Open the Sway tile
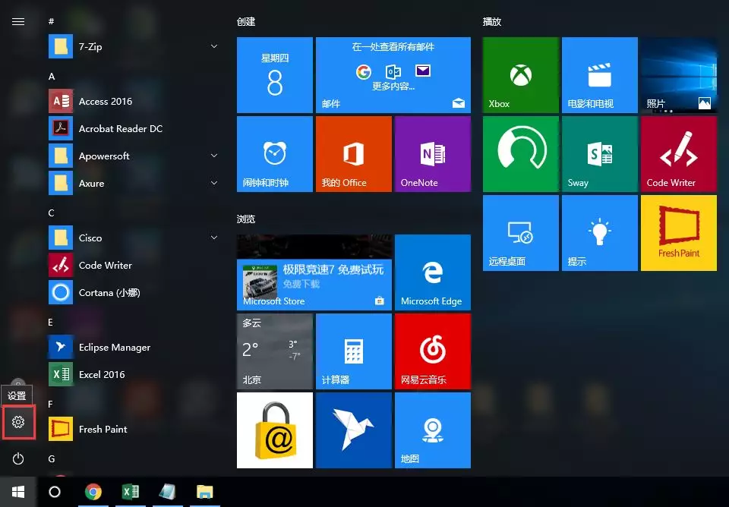The image size is (729, 507). click(599, 153)
